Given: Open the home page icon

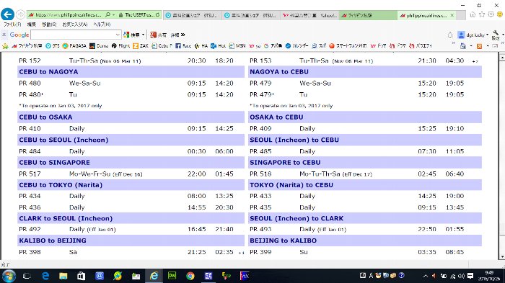Looking at the screenshot, I should click(x=473, y=14).
